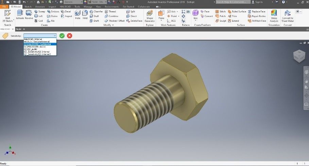
Task: Open the Generic appearance dropdown
Action: coord(81,2)
